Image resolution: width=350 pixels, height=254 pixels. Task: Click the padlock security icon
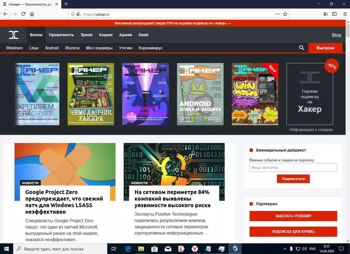78,14
